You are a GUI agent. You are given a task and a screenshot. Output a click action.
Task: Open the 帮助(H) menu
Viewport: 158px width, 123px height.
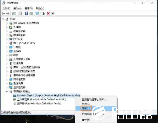pyautogui.click(x=40, y=8)
